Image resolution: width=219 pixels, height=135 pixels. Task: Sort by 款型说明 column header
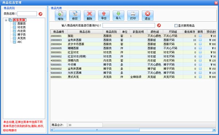tap(138, 32)
